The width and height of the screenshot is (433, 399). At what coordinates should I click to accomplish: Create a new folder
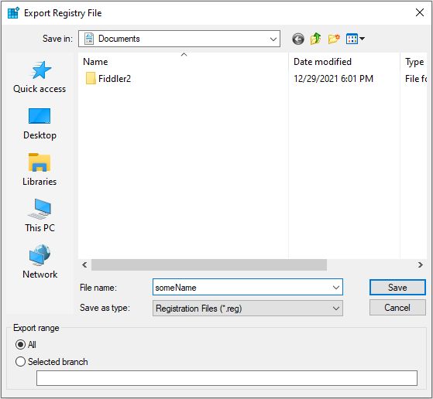pos(334,39)
